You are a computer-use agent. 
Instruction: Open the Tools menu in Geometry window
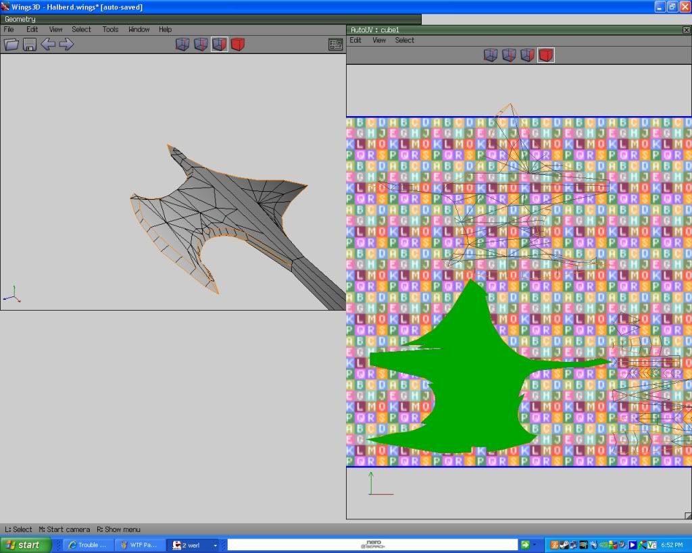(110, 30)
